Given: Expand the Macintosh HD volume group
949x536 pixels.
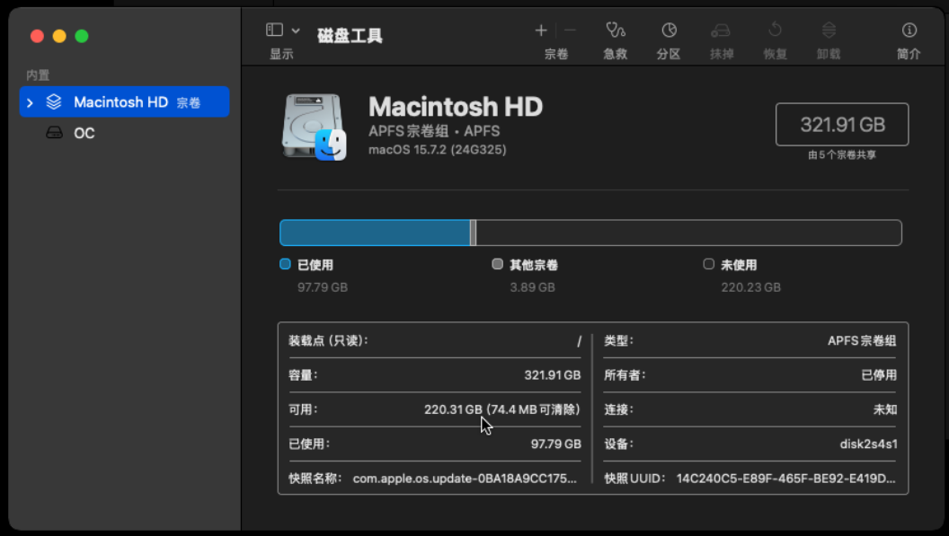Looking at the screenshot, I should point(30,102).
